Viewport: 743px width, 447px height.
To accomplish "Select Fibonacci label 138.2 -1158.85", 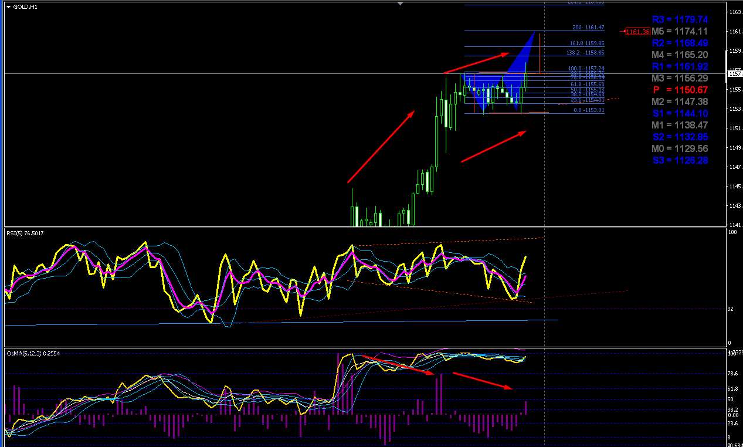I will tap(585, 53).
